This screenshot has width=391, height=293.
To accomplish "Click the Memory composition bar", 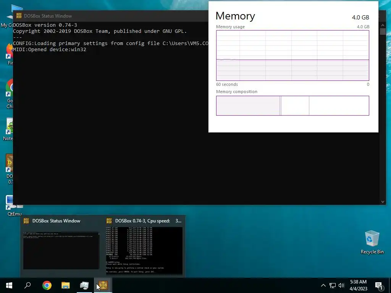I will pos(292,106).
